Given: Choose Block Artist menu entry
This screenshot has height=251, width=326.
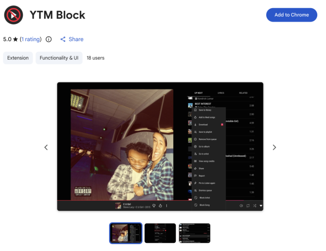Looking at the screenshot, I should pyautogui.click(x=209, y=198).
